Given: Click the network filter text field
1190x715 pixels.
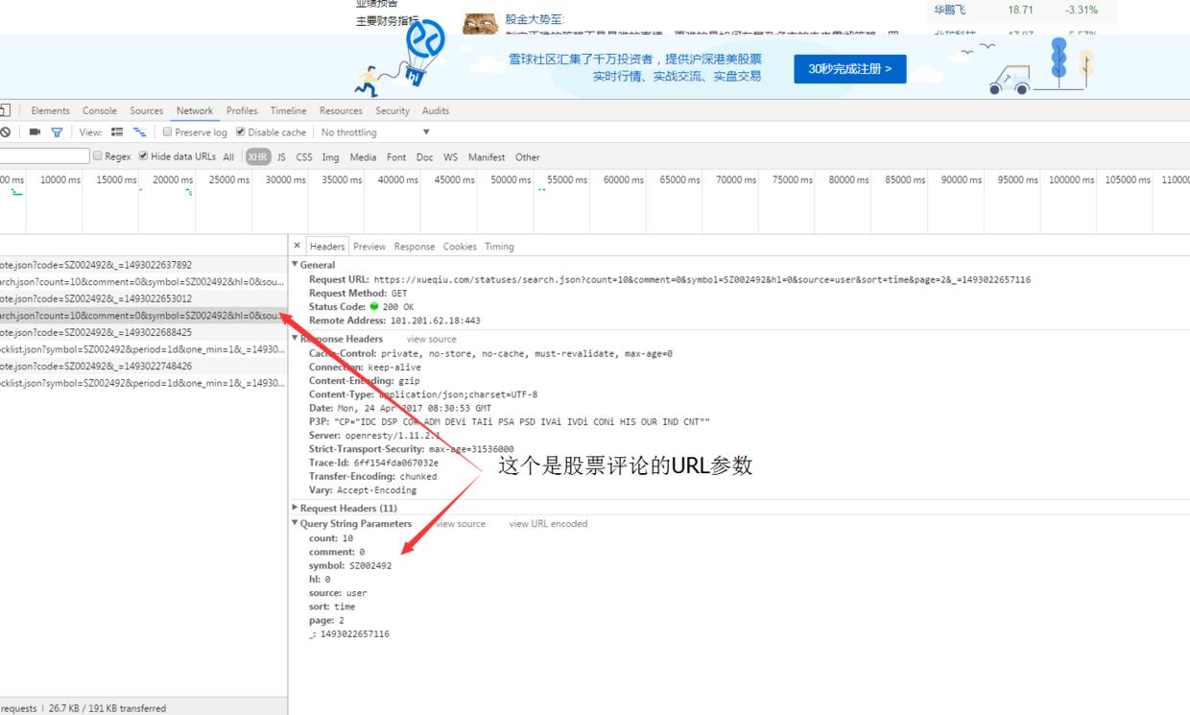Looking at the screenshot, I should pos(44,156).
